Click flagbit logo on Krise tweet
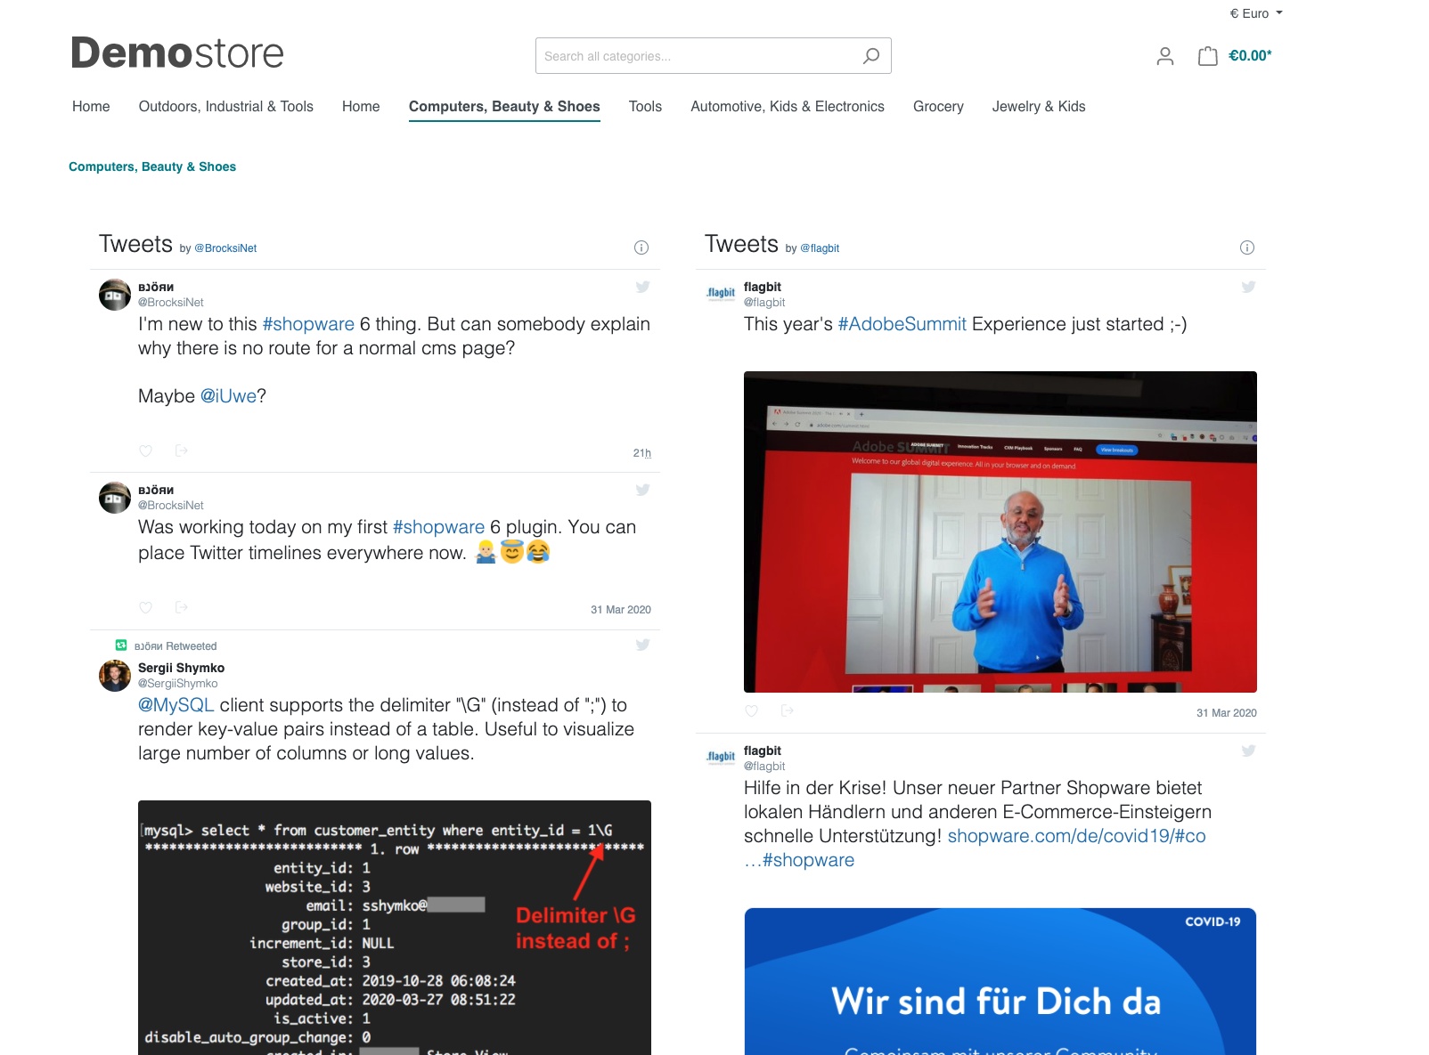The height and width of the screenshot is (1055, 1429). point(721,757)
